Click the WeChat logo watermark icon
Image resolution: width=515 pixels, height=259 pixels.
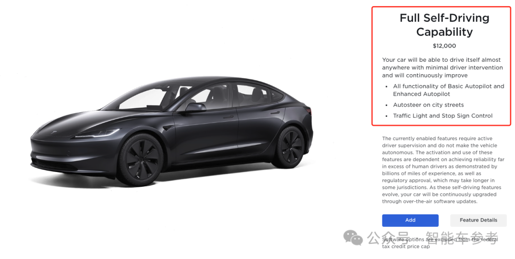click(x=353, y=238)
